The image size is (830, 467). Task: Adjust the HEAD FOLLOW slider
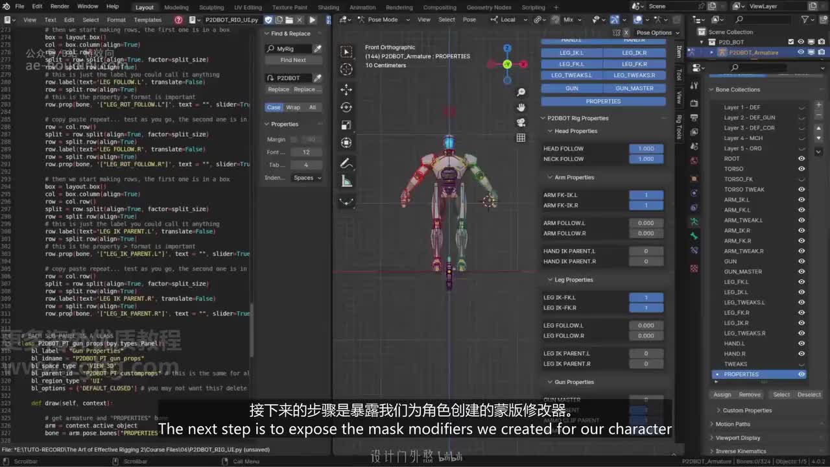pyautogui.click(x=646, y=149)
